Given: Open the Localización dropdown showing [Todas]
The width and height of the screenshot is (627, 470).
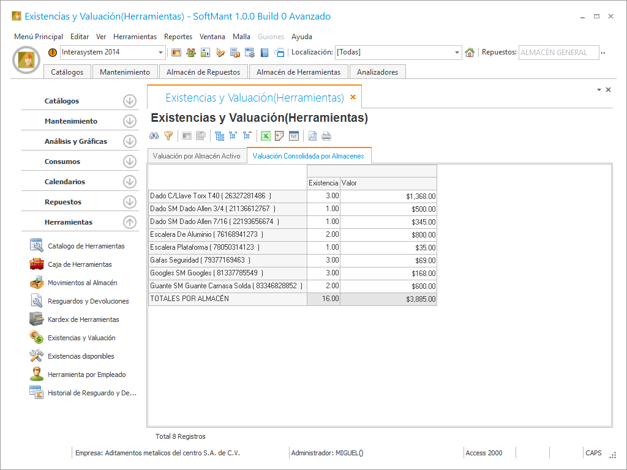Looking at the screenshot, I should (x=457, y=53).
